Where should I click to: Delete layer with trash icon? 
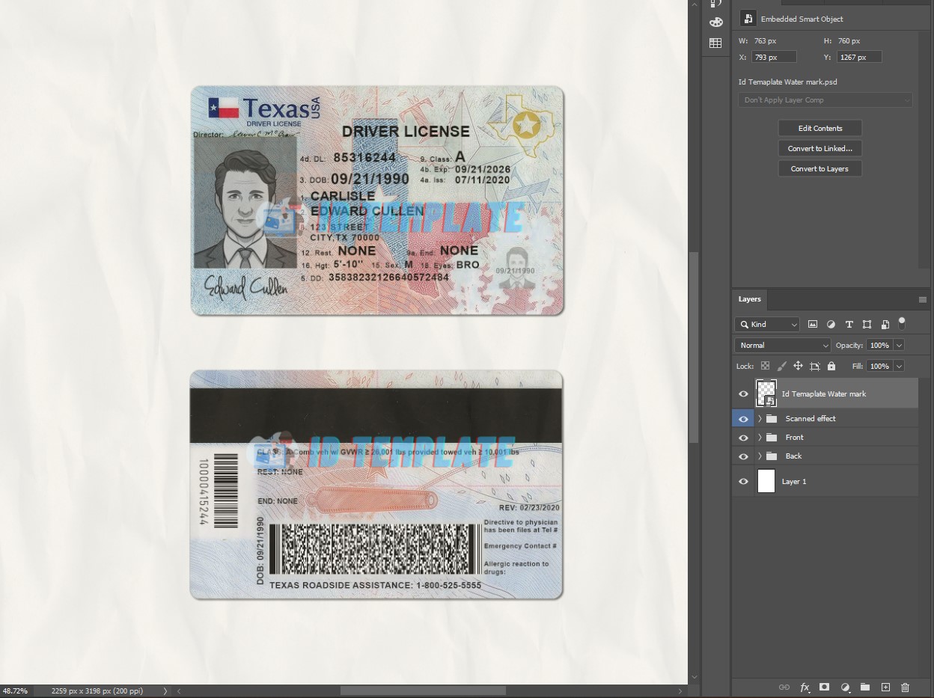pyautogui.click(x=905, y=687)
